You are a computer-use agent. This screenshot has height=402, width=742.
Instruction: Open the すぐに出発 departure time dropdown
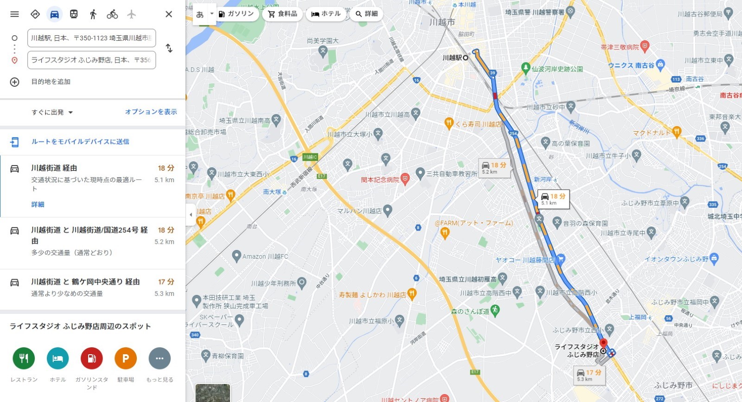[52, 112]
